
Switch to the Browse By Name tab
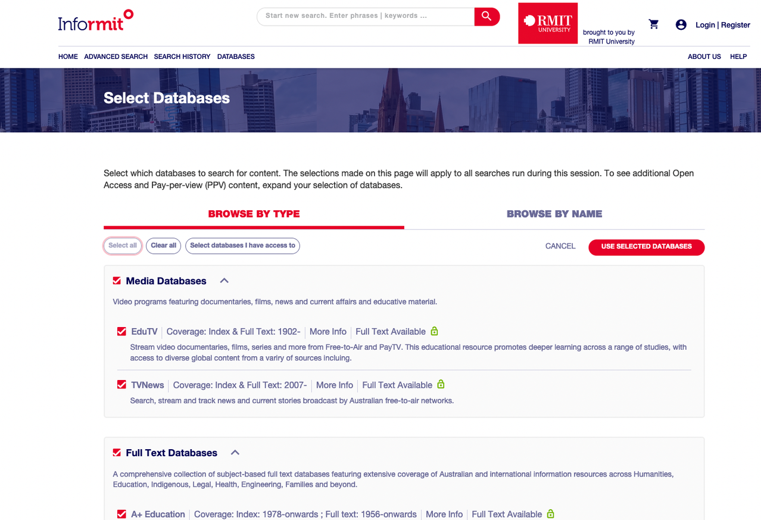[554, 213]
